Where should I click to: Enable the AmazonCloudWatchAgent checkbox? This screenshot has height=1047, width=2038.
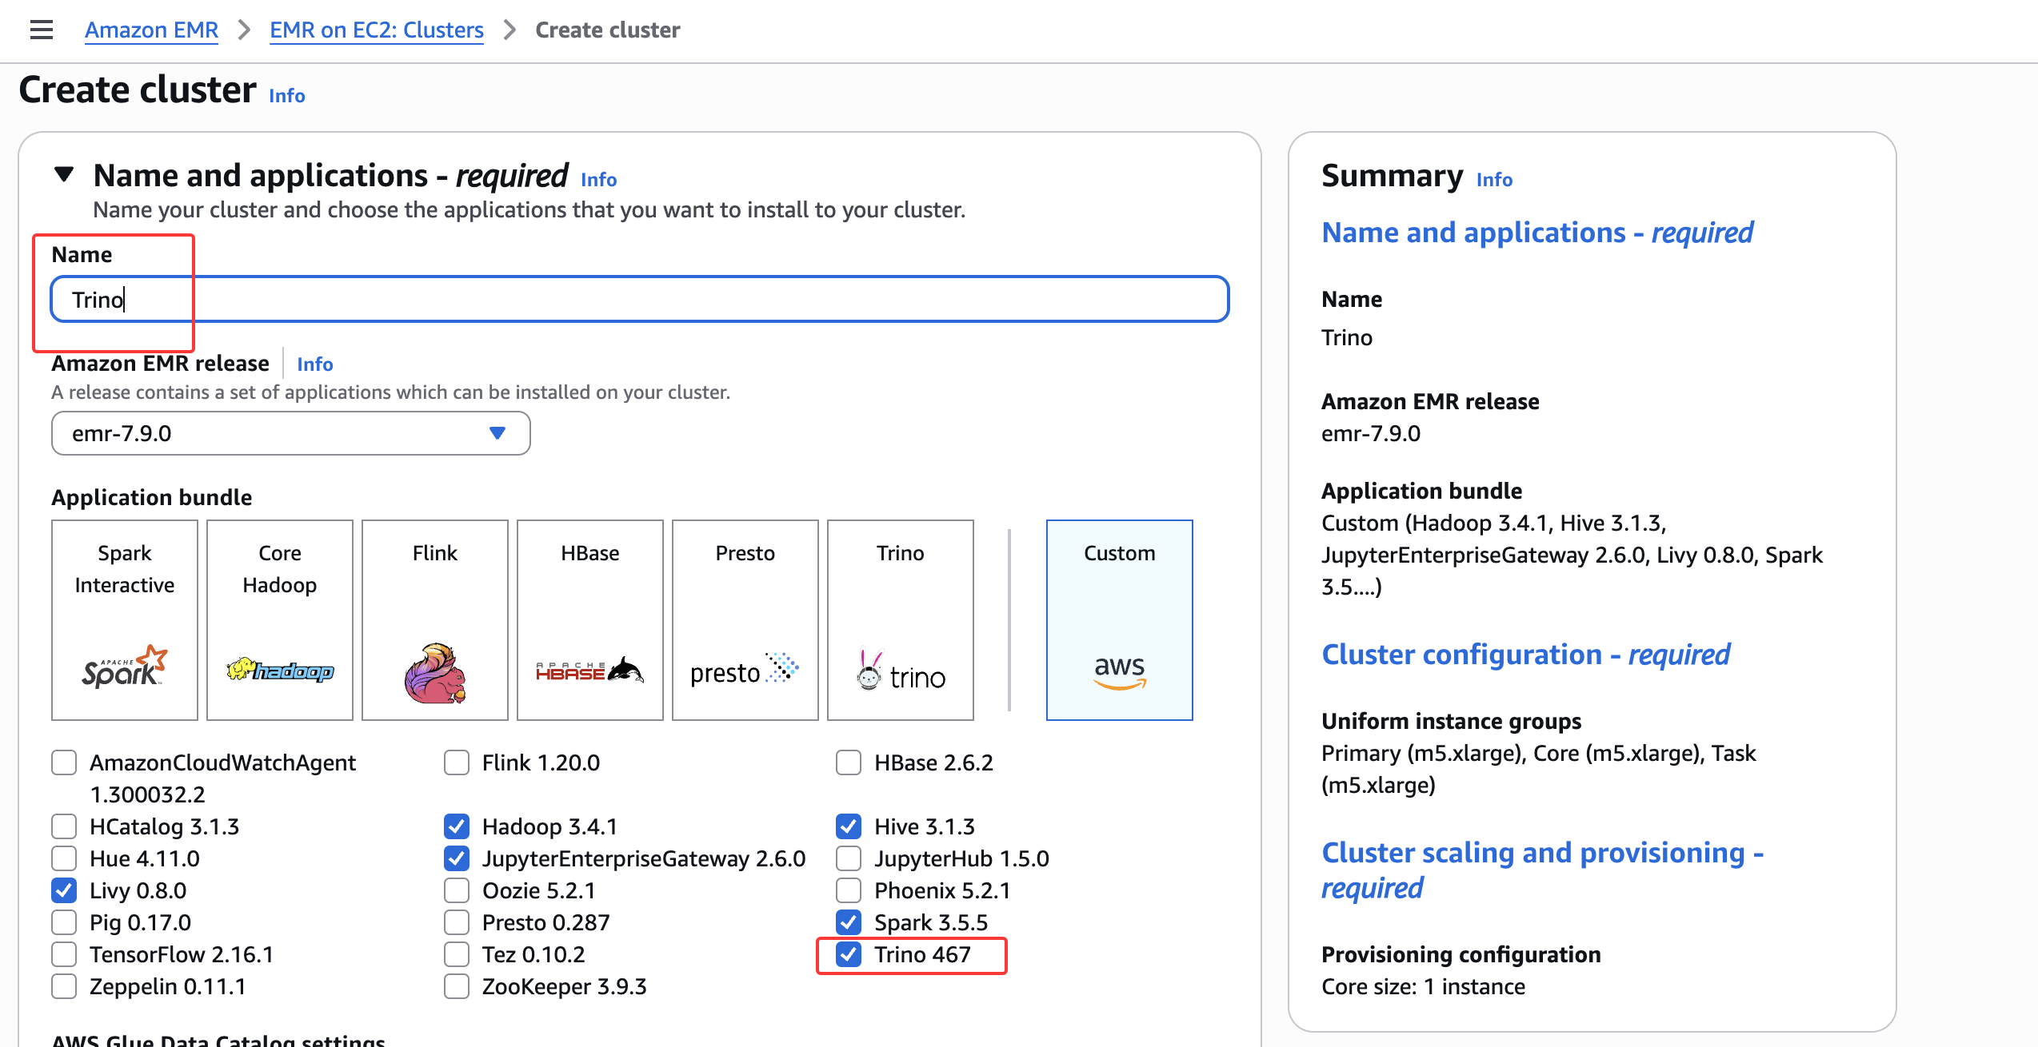pos(64,762)
